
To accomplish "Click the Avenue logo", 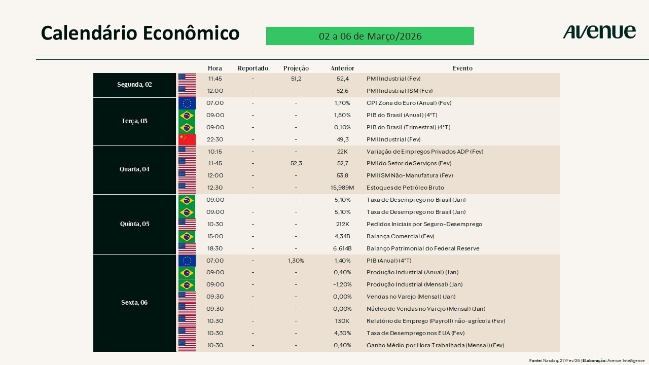I will [599, 32].
